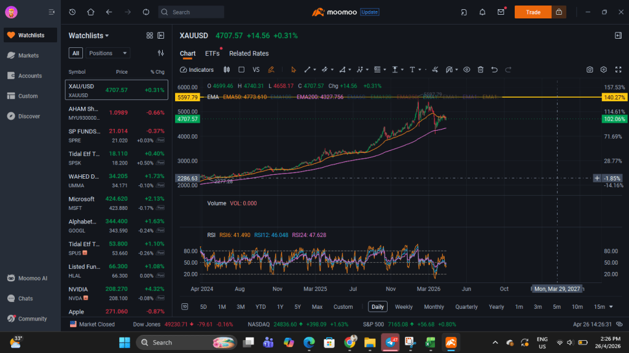Undo the last chart drawing

pos(494,70)
